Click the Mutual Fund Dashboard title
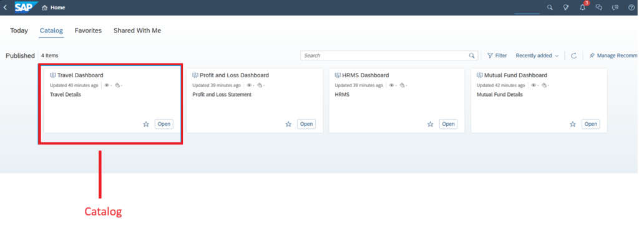Image resolution: width=639 pixels, height=238 pixels. tap(515, 75)
